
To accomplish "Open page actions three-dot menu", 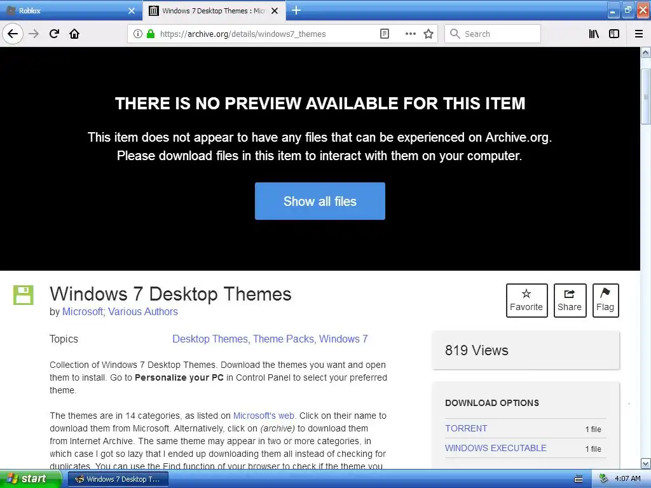I will [x=410, y=34].
